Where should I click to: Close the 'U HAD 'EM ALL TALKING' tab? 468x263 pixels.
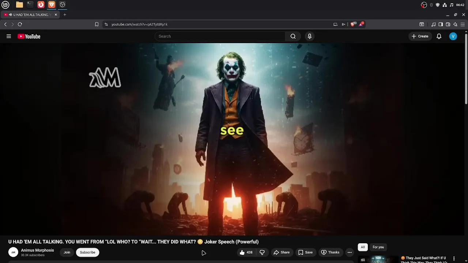56,15
